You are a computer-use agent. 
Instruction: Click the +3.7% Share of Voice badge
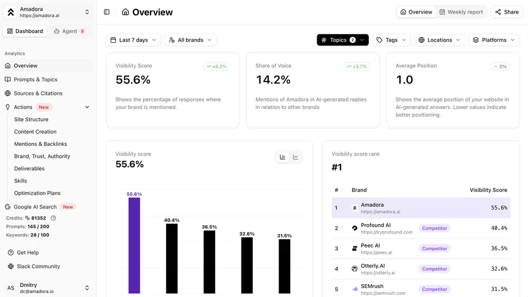point(357,66)
